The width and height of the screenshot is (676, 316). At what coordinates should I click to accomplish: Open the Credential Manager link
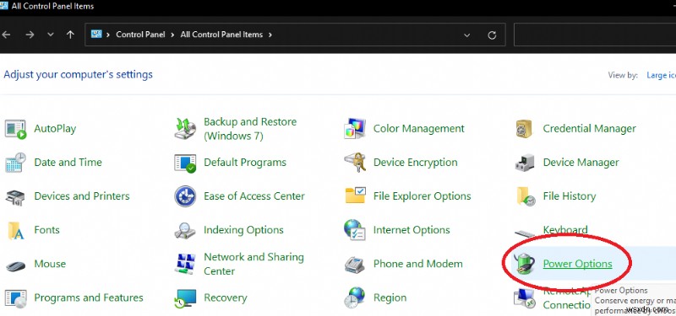[589, 129]
